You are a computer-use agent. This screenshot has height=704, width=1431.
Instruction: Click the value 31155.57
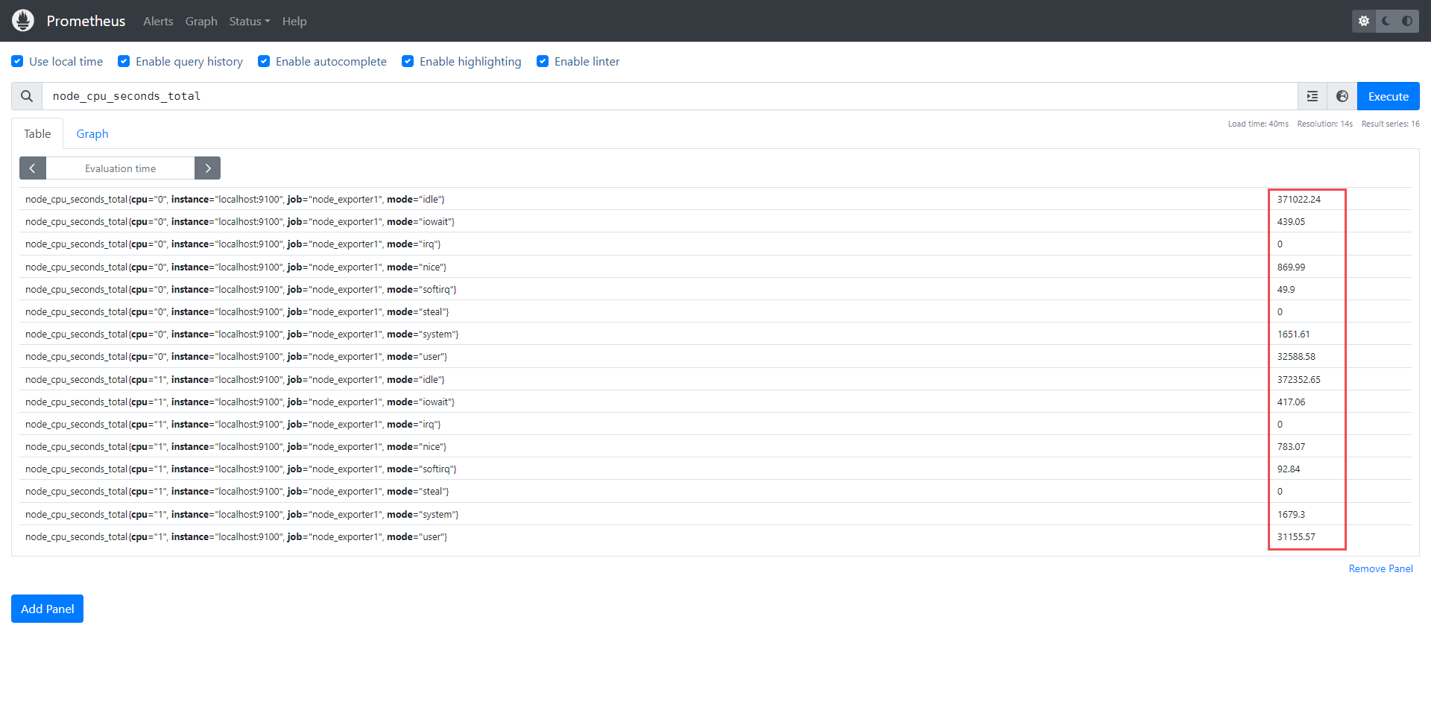tap(1296, 536)
